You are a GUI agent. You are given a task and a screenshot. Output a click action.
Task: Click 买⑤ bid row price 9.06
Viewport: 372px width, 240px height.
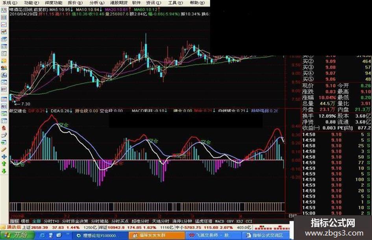point(331,79)
